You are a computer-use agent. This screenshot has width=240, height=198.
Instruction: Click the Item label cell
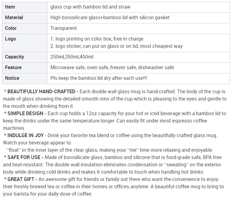click(x=25, y=7)
